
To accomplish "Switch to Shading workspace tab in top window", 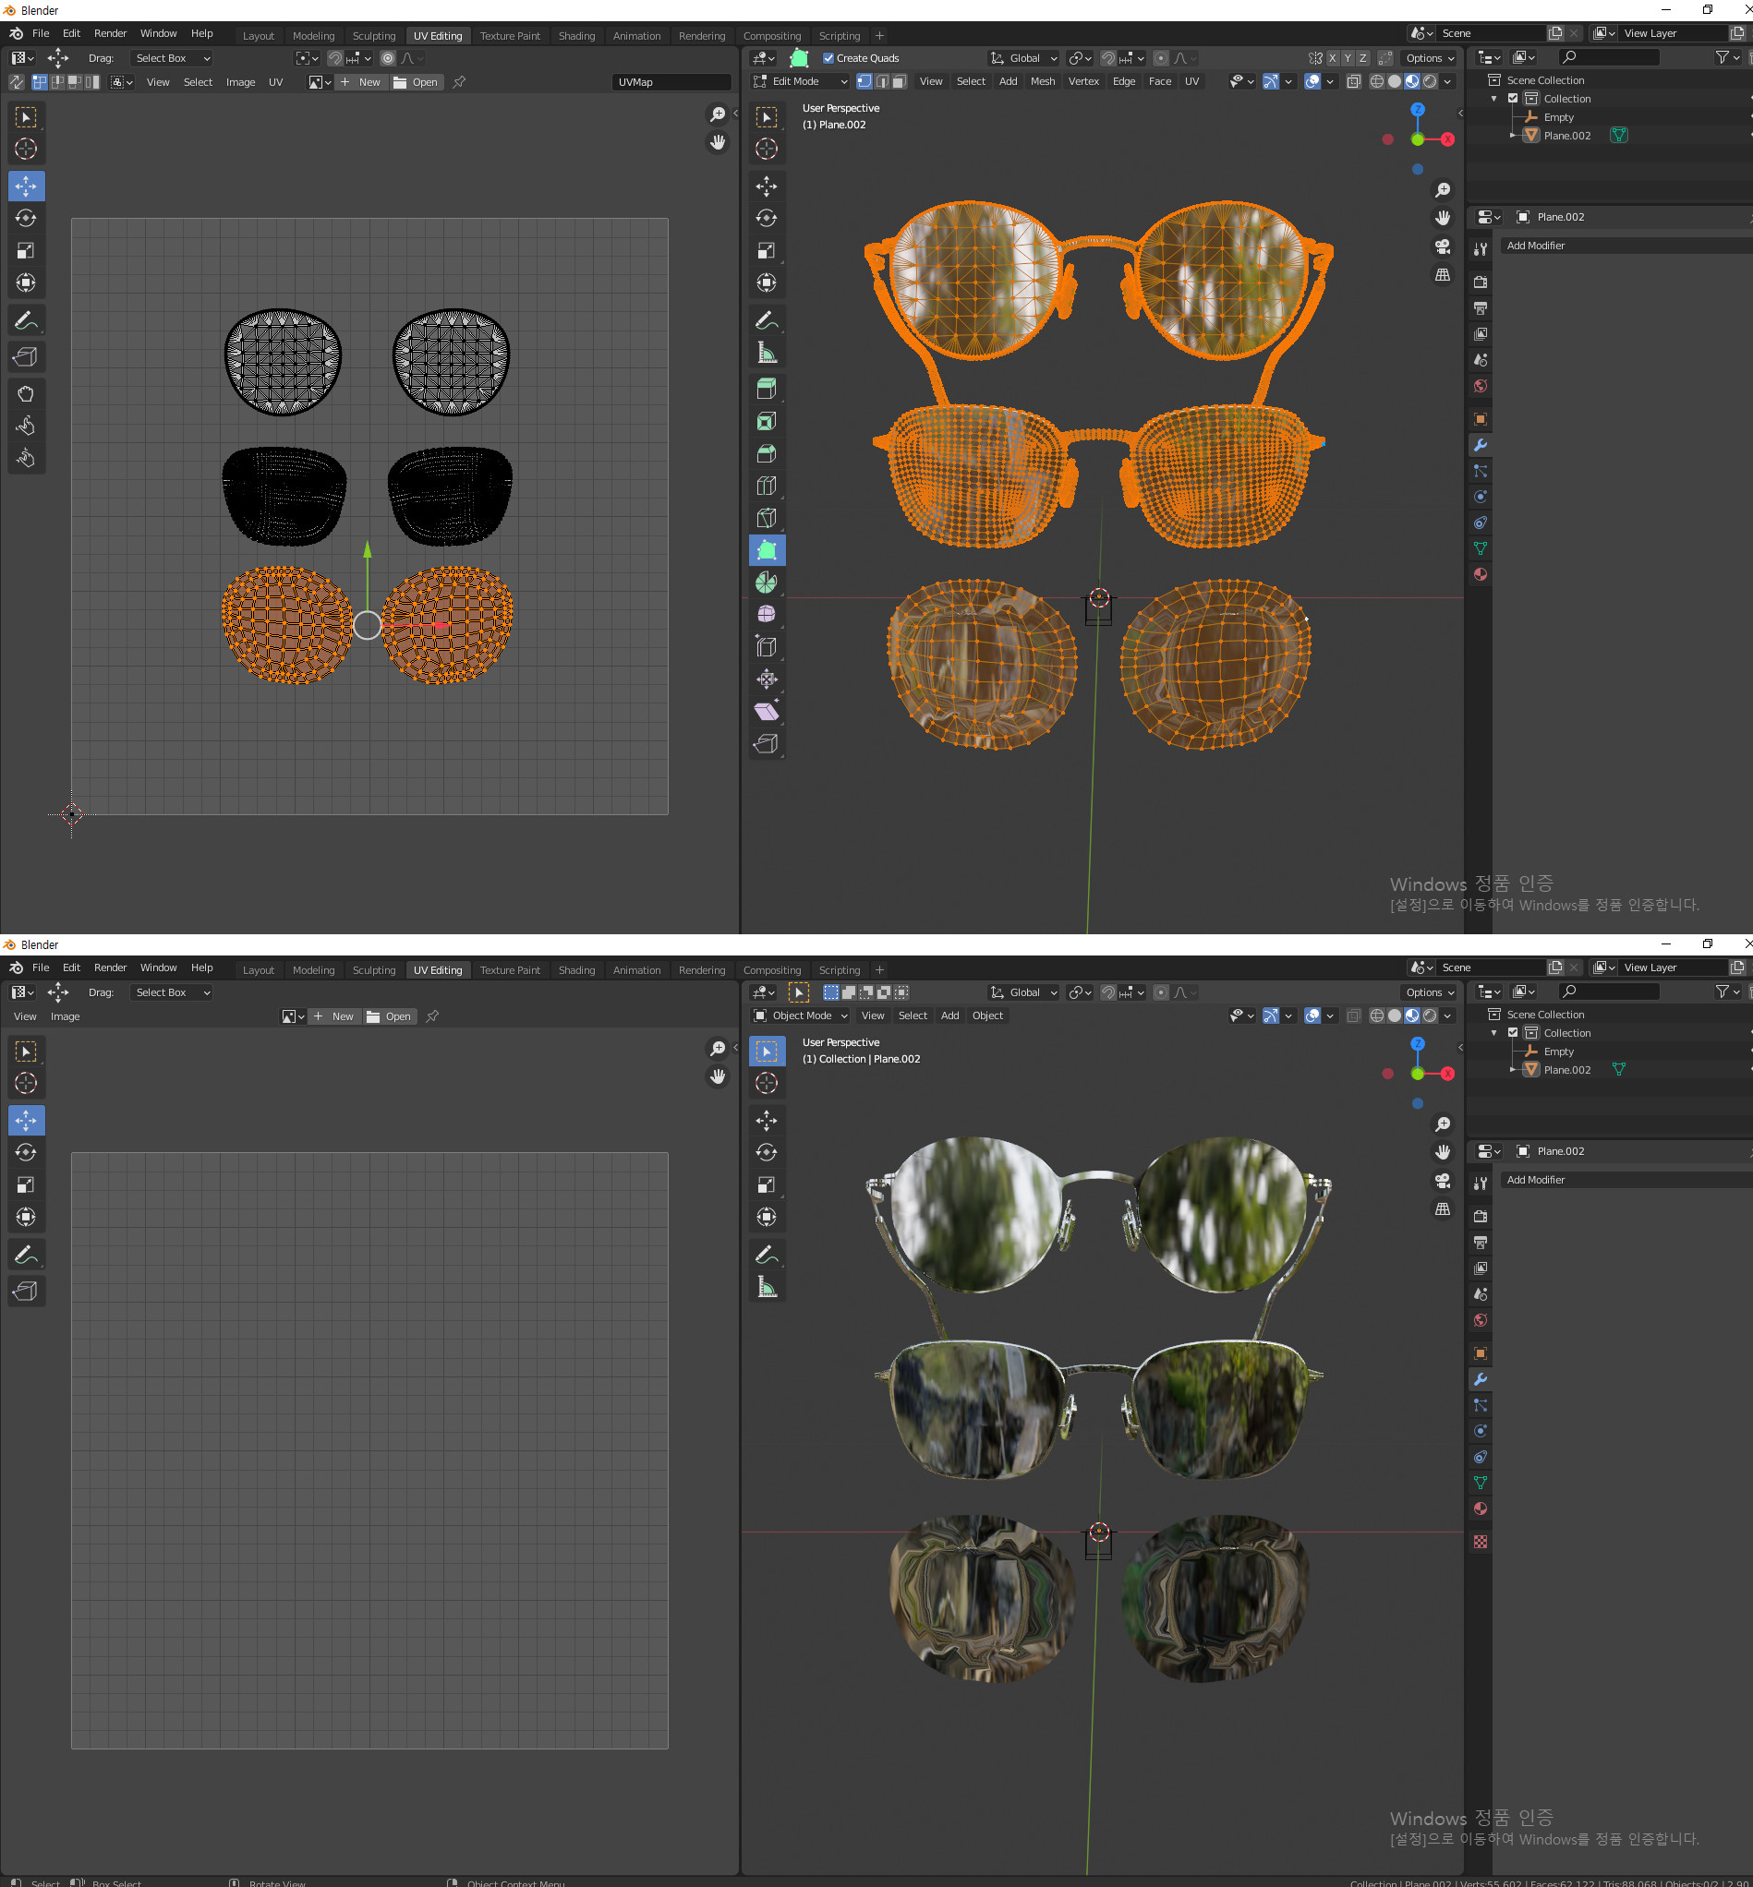I will 575,36.
